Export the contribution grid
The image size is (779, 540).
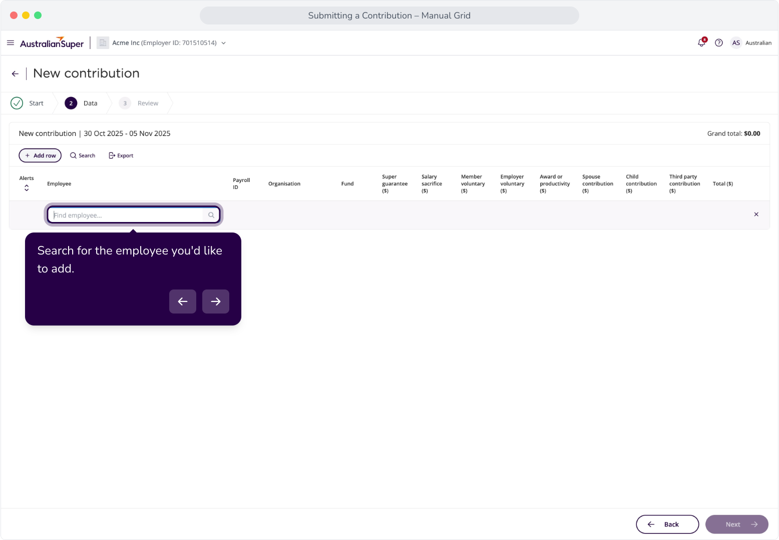point(121,155)
